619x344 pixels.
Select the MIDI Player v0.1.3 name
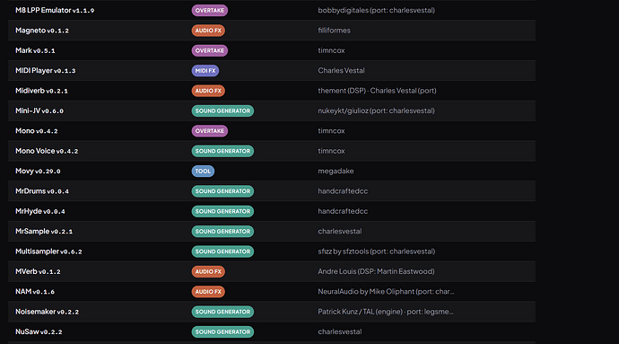point(46,71)
